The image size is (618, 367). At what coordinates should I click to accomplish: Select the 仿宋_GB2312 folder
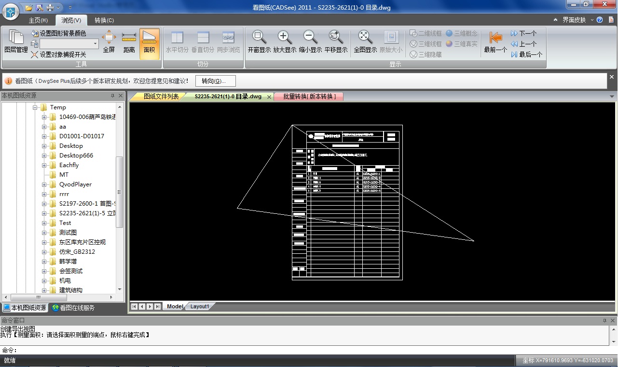coord(77,252)
